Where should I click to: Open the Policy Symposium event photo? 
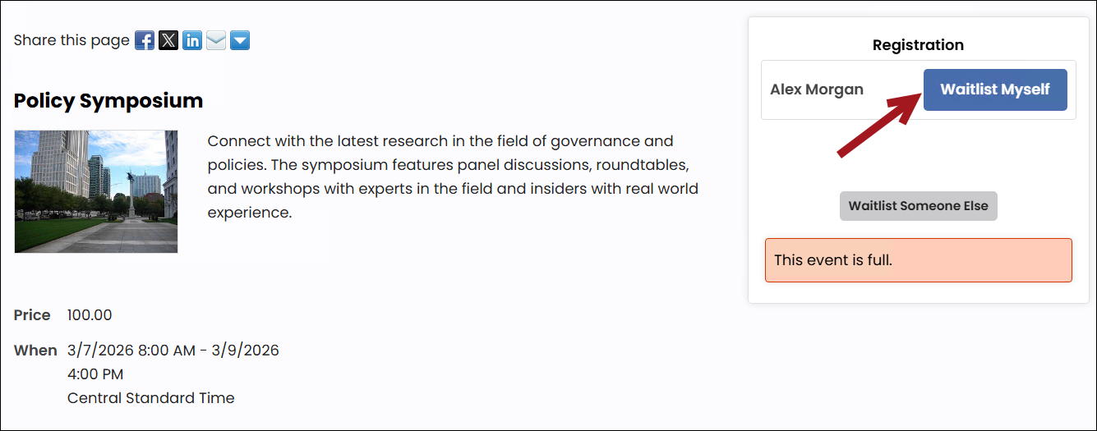click(96, 191)
